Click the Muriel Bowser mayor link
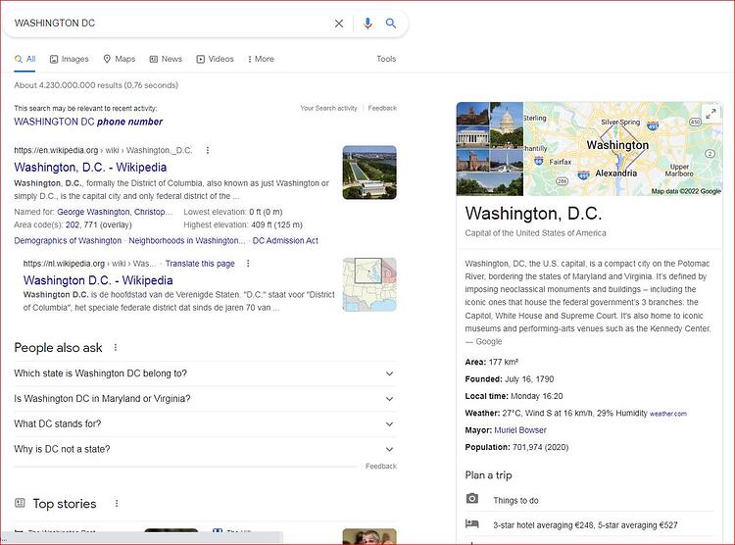The width and height of the screenshot is (735, 545). tap(520, 430)
